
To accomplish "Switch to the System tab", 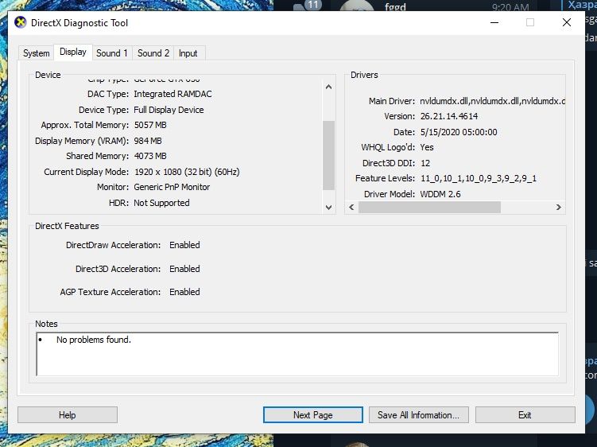I will pos(37,53).
